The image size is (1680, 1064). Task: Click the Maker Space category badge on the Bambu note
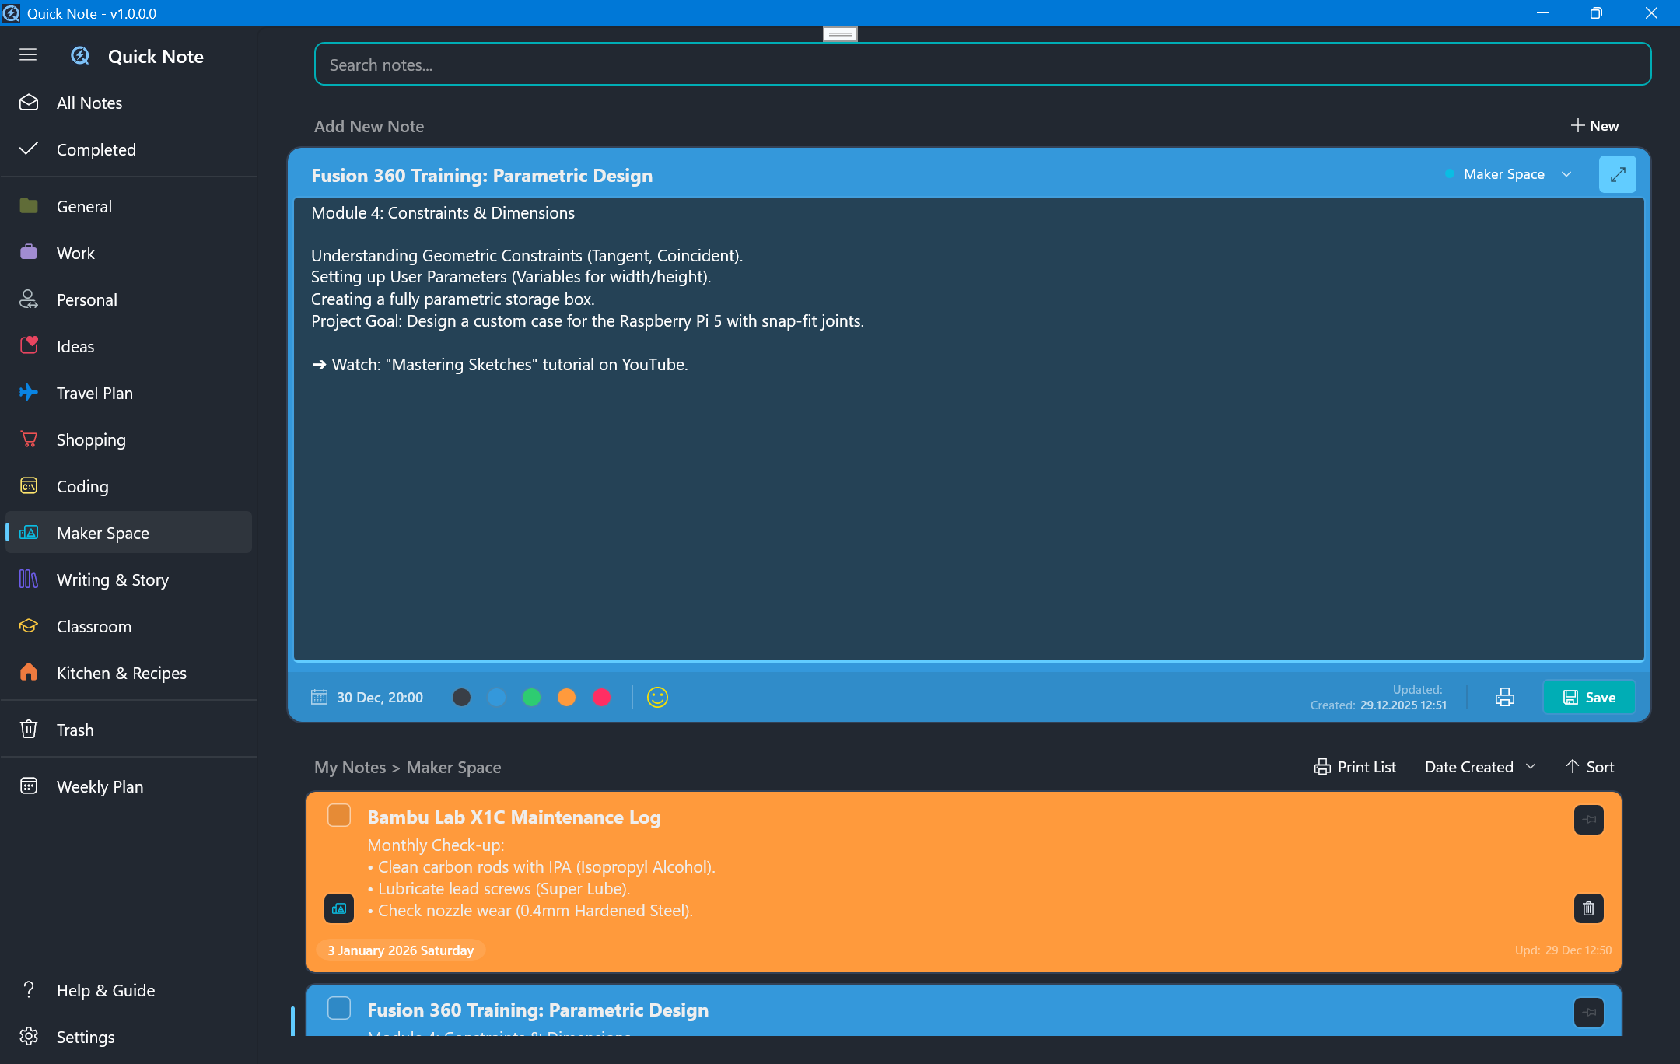coord(339,908)
